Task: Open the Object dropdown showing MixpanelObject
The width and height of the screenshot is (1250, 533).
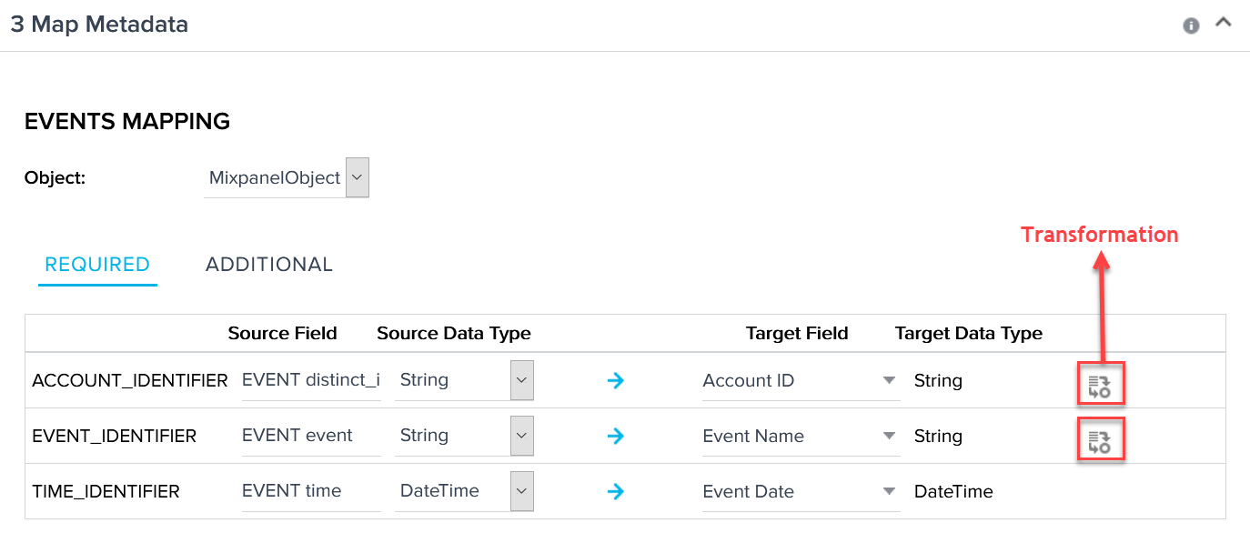Action: pyautogui.click(x=357, y=176)
